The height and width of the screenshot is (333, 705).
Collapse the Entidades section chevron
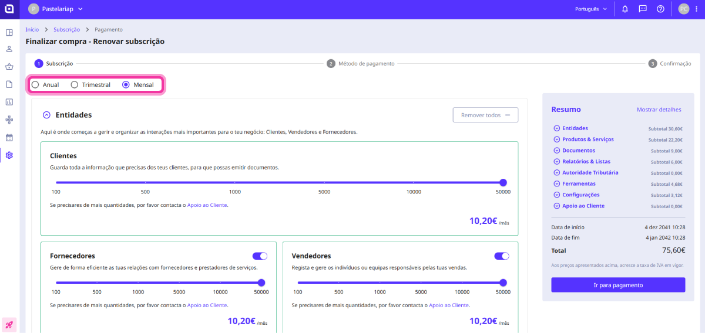click(47, 115)
